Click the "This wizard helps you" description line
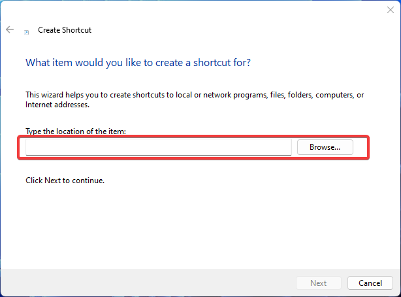The width and height of the screenshot is (401, 297). (195, 95)
